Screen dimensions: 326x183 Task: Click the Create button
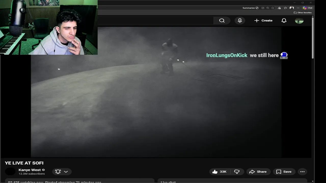[263, 21]
